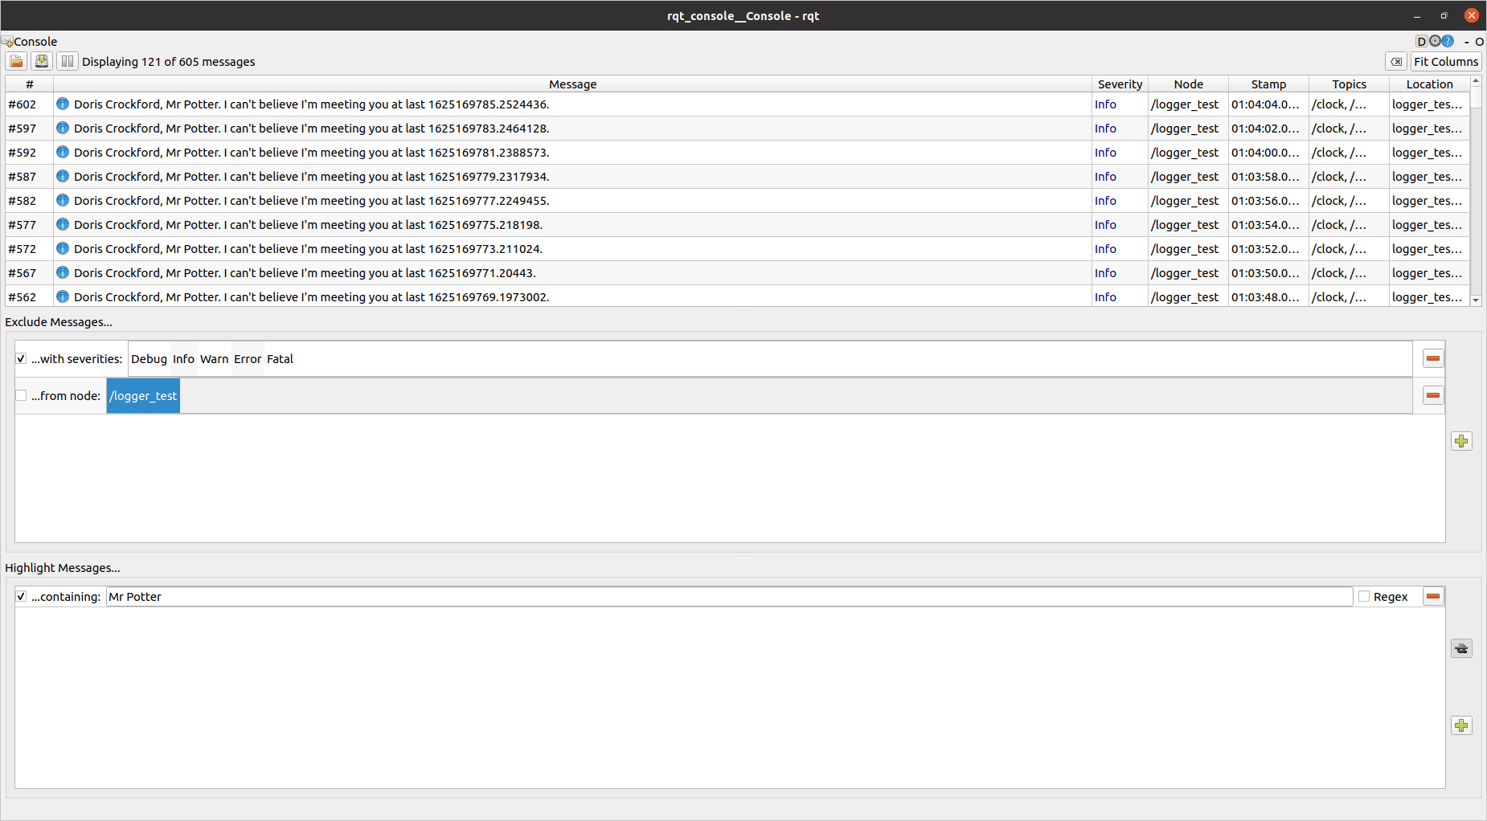This screenshot has height=821, width=1487.
Task: Click the 'Mr Potter' highlight text field
Action: [x=723, y=597]
